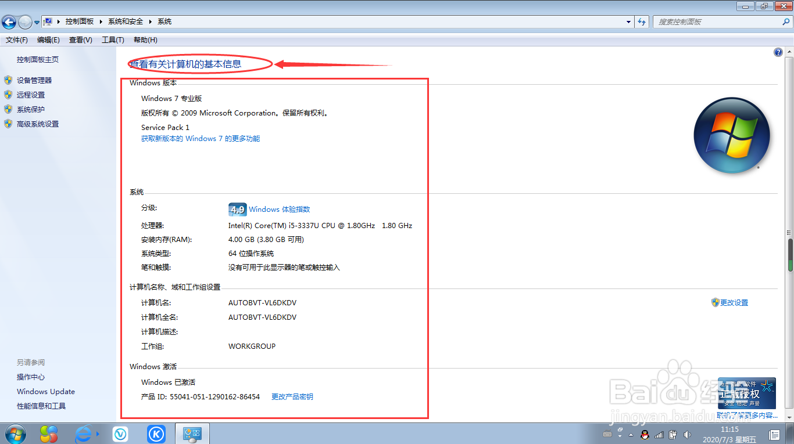This screenshot has width=794, height=444.
Task: Click the power plug battery tray icon
Action: [x=673, y=435]
